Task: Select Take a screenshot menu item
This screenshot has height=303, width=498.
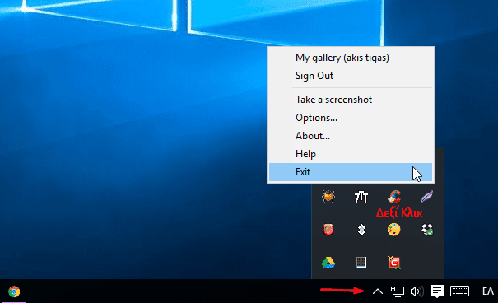Action: (351, 100)
